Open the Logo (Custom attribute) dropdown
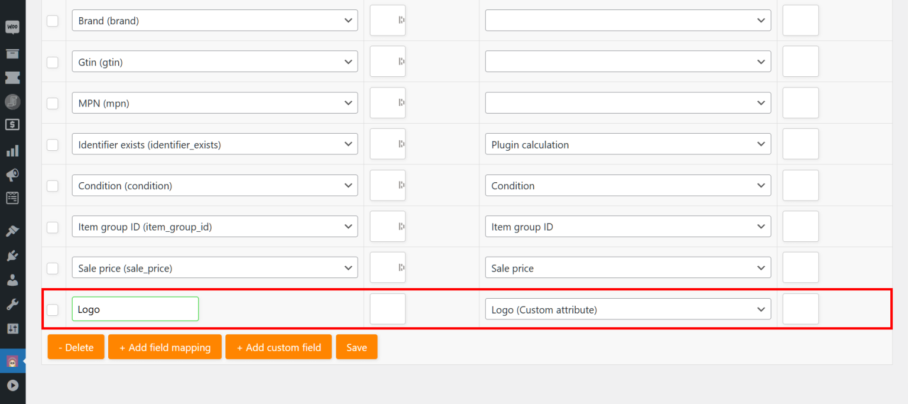Viewport: 908px width, 404px height. (x=628, y=309)
